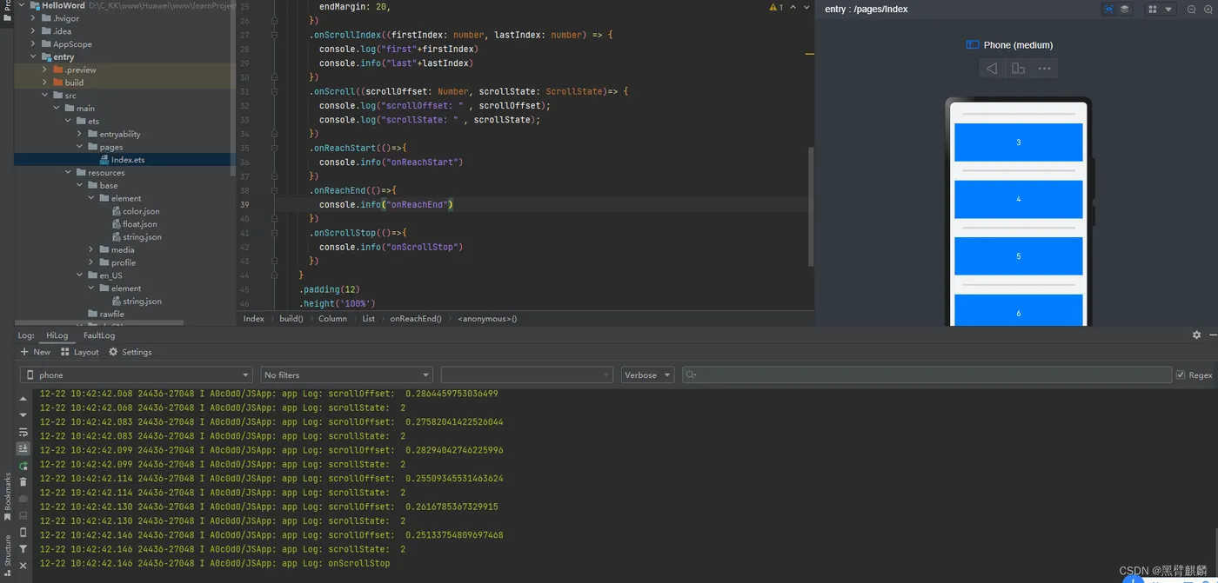Viewport: 1218px width, 583px height.
Task: Open the Verbose log level dropdown
Action: click(647, 375)
